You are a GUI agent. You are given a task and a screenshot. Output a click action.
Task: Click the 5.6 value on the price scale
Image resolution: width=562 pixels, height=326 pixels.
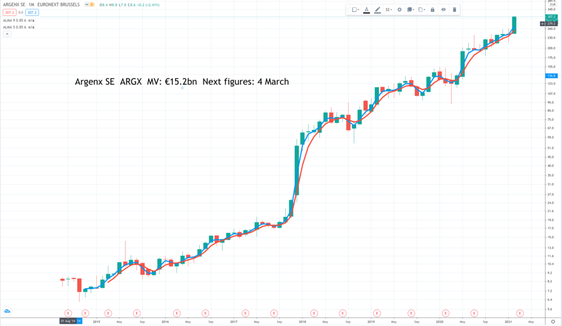pos(551,309)
